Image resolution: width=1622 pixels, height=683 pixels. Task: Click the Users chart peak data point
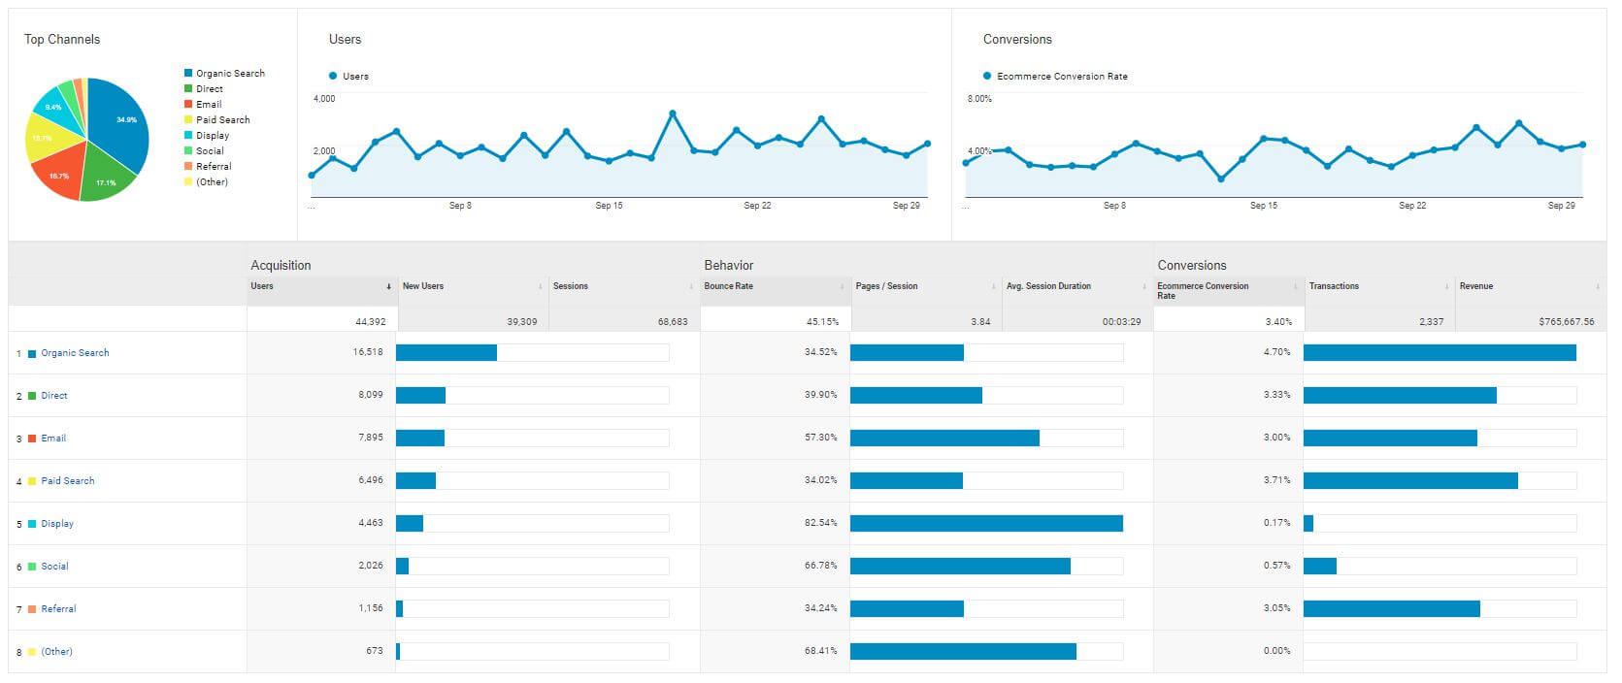click(x=673, y=114)
